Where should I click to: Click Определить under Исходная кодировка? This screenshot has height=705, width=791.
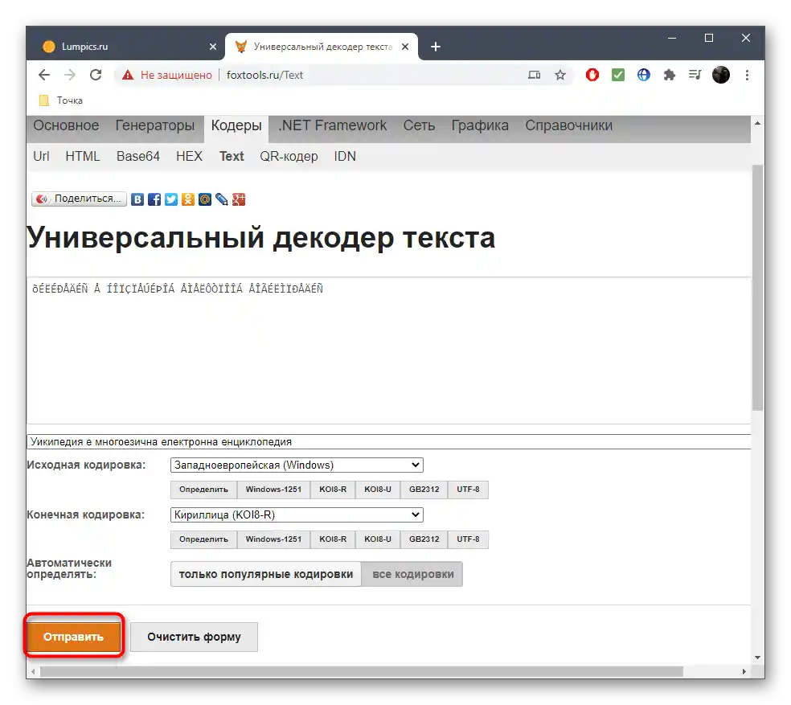204,490
